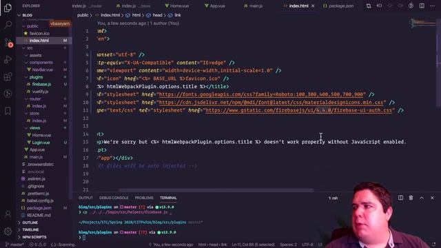The height and width of the screenshot is (248, 441).
Task: Open README.md in the explorer
Action: click(x=39, y=216)
